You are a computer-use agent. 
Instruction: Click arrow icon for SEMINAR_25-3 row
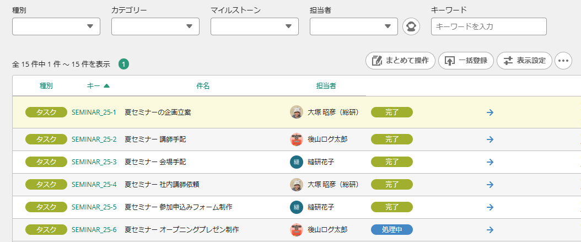pyautogui.click(x=490, y=162)
